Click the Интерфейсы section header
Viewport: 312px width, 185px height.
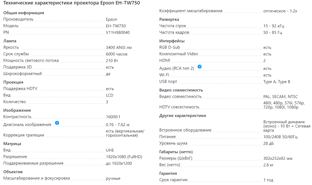[172, 41]
